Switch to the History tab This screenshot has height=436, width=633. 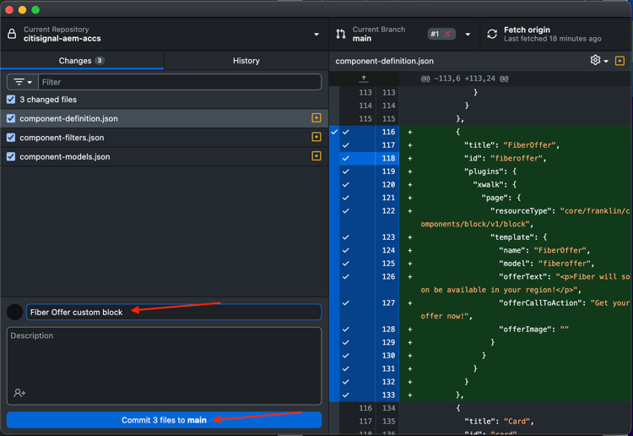click(246, 61)
